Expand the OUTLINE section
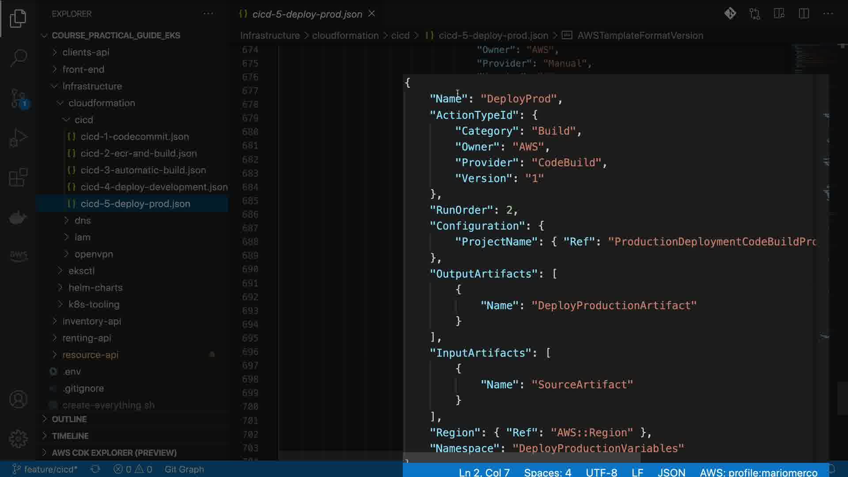 click(69, 419)
